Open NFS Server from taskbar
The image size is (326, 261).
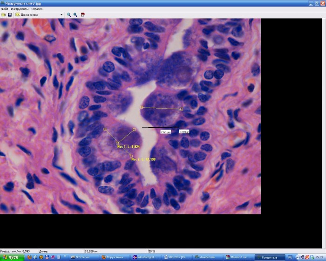[x=84, y=257]
